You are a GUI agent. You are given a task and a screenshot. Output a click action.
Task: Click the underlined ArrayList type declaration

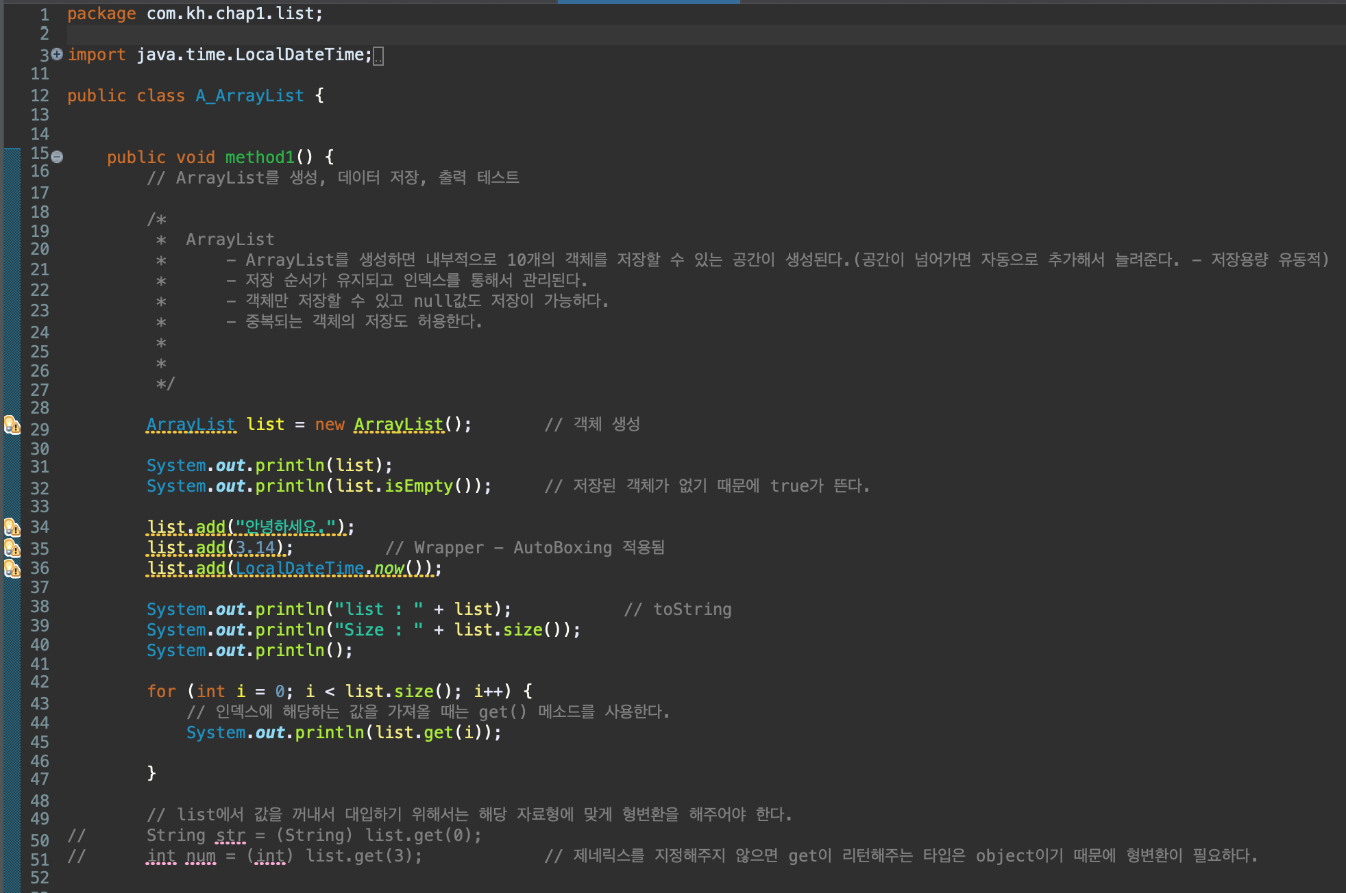point(191,425)
